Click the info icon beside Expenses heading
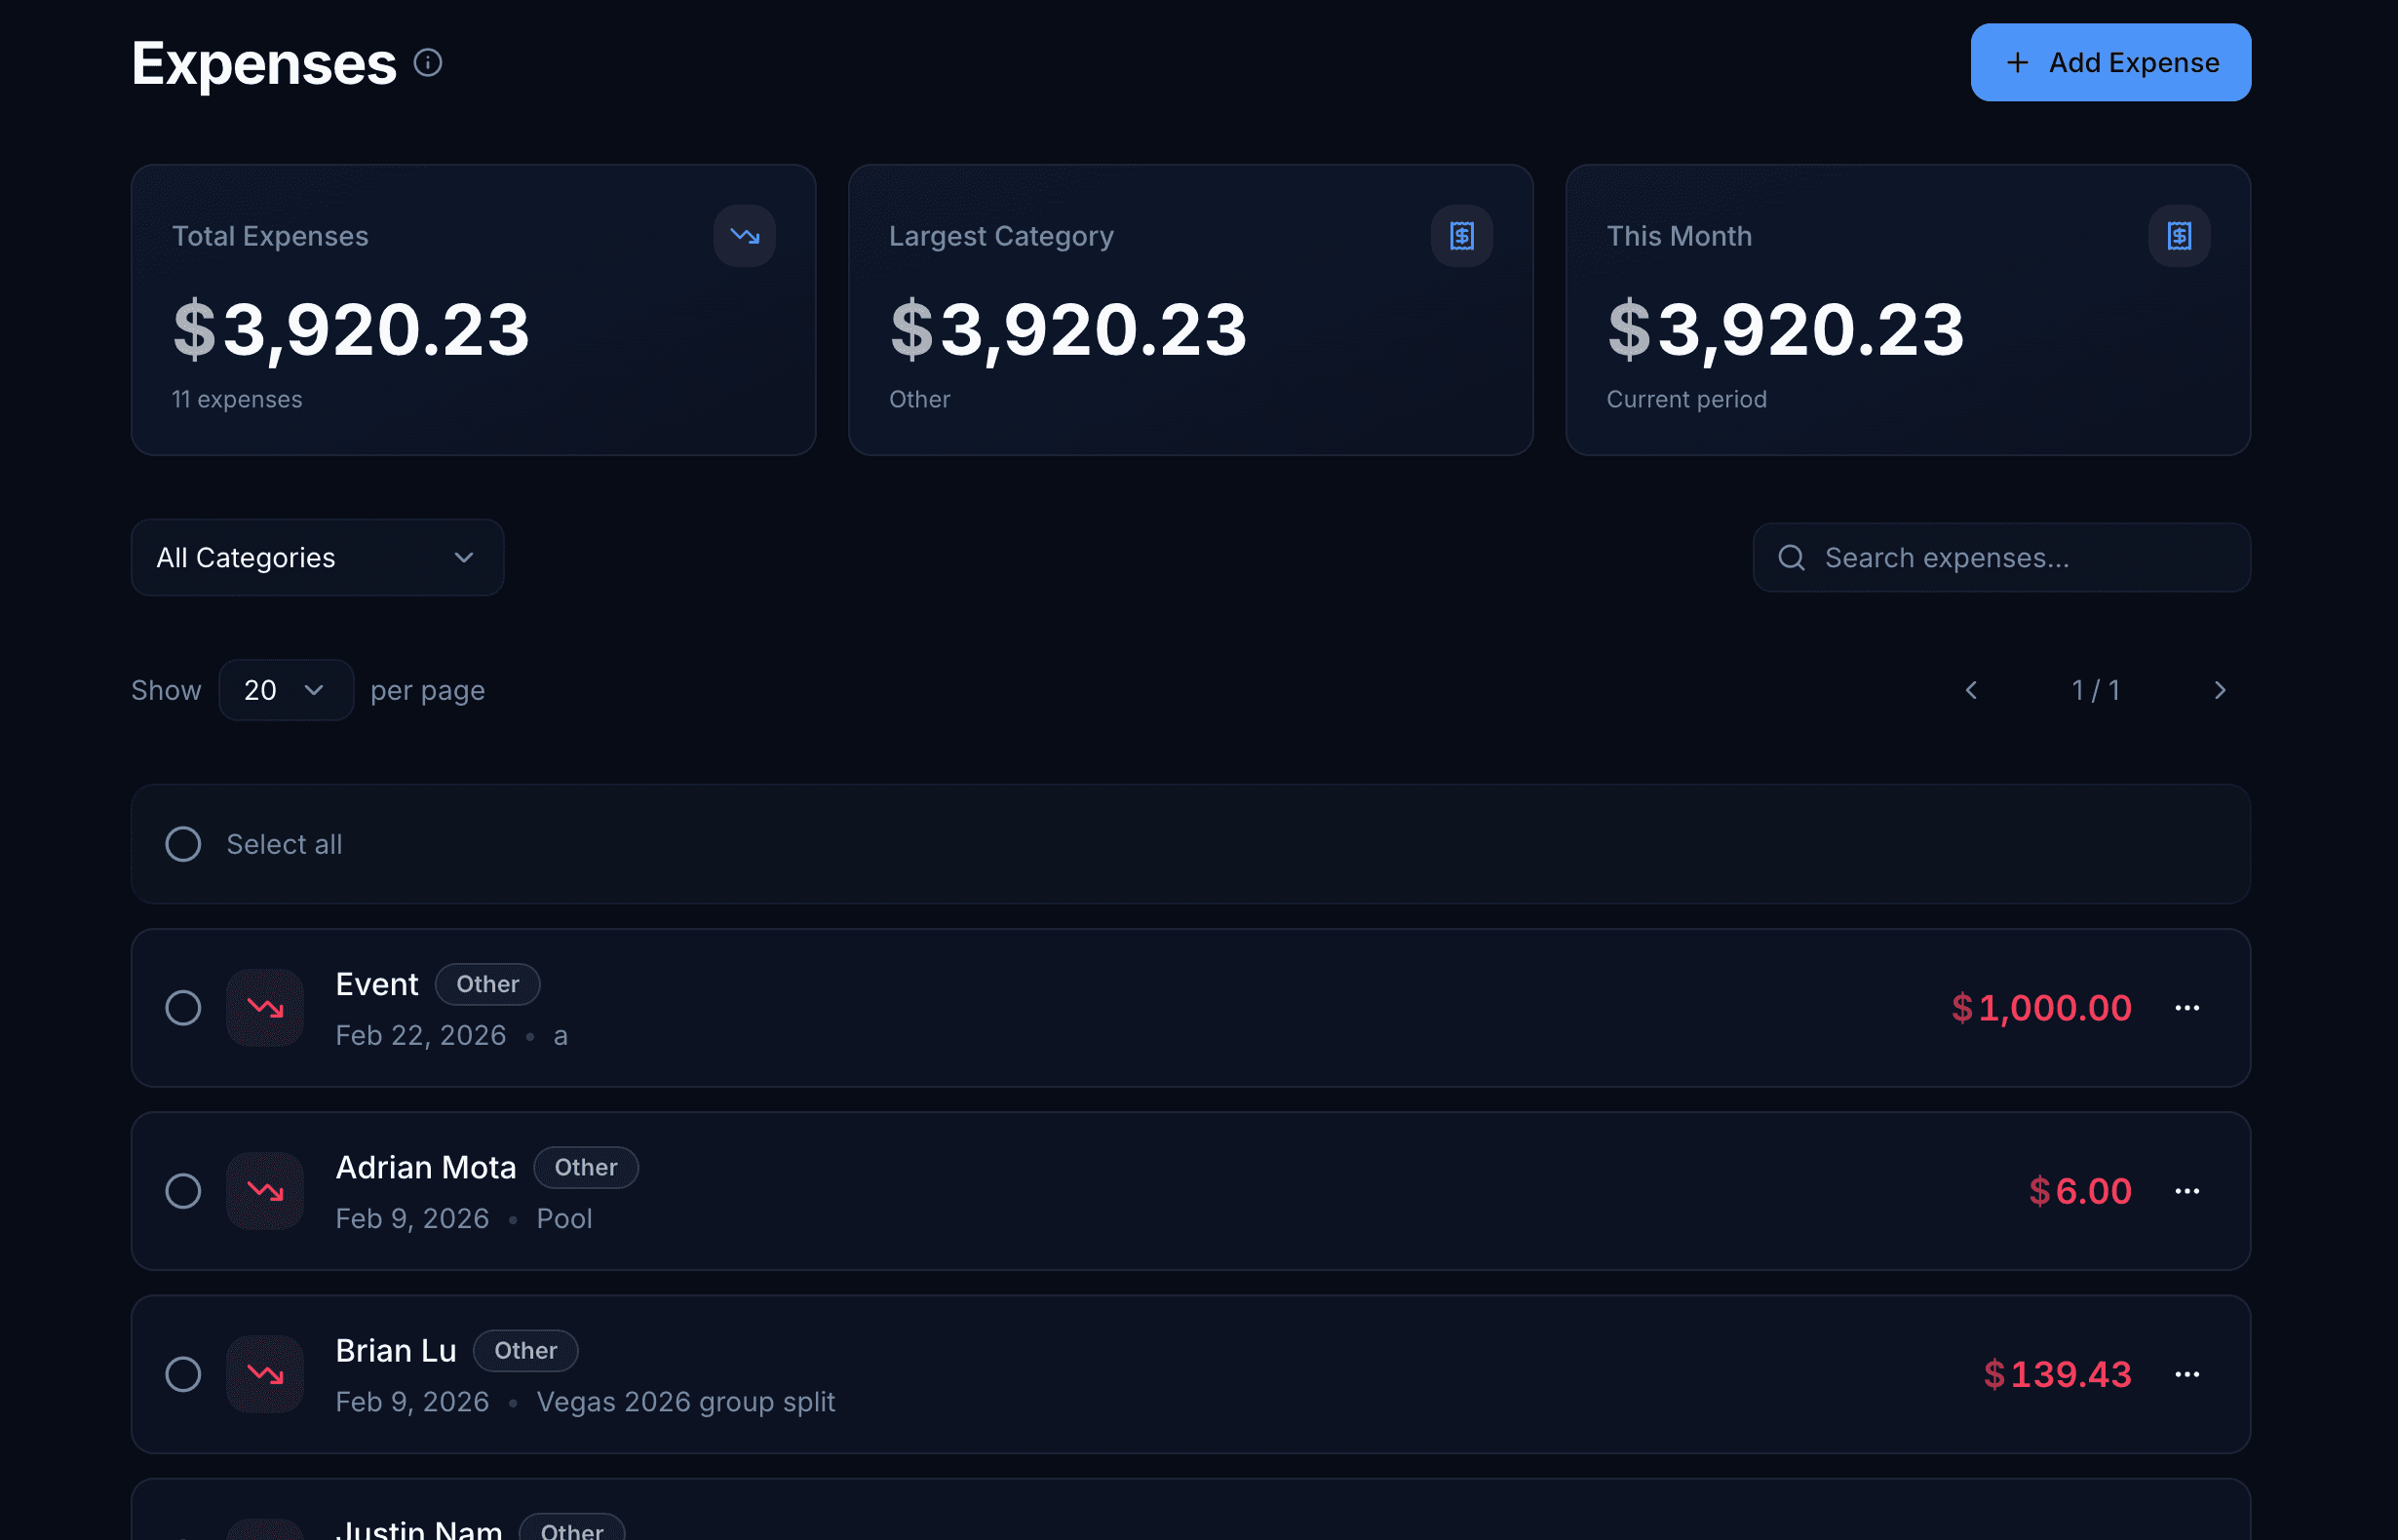 428,63
